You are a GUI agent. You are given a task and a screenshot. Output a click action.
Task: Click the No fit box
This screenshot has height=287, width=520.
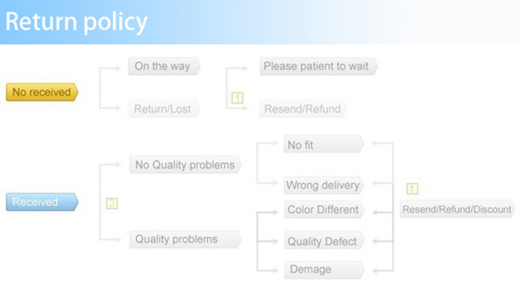pyautogui.click(x=324, y=144)
